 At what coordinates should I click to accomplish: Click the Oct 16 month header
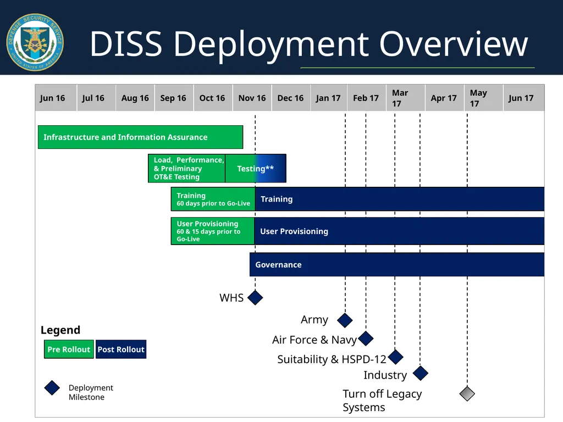[x=213, y=98]
